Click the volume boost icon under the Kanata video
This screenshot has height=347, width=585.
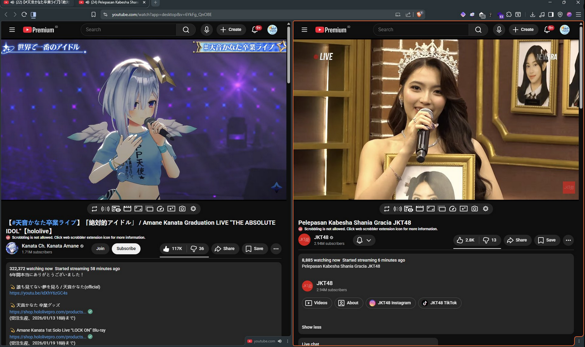105,209
